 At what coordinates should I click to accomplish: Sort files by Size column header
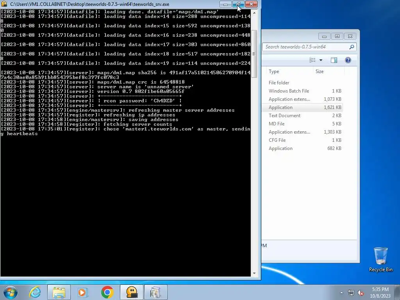tap(329, 71)
